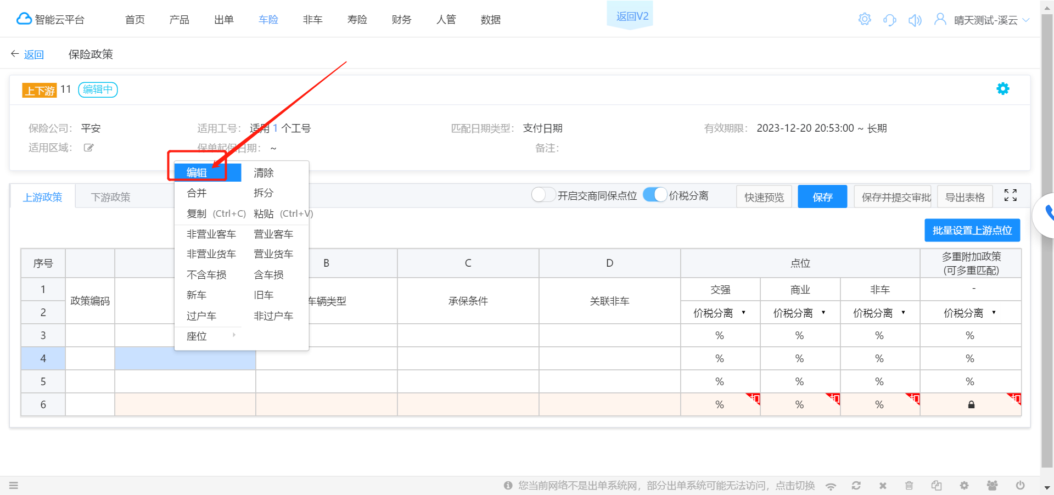Click row number 4 header cell
1054x495 pixels.
(x=43, y=358)
